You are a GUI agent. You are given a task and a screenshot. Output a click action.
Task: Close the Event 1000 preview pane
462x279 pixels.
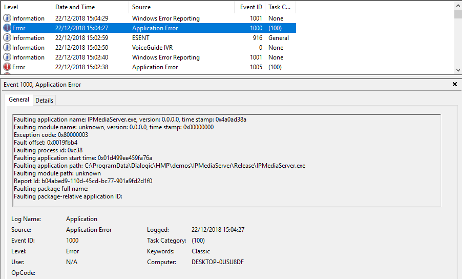[x=455, y=84]
